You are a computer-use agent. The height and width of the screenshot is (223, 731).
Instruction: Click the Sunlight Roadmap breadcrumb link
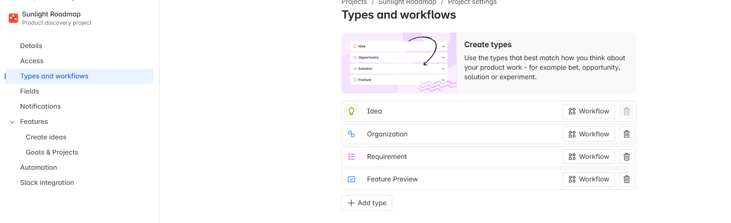(407, 2)
